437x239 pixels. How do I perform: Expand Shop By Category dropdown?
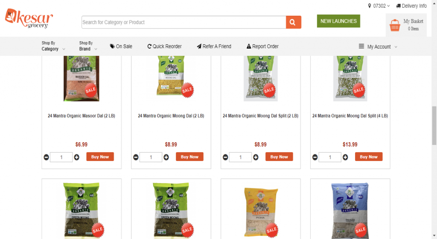coord(53,46)
